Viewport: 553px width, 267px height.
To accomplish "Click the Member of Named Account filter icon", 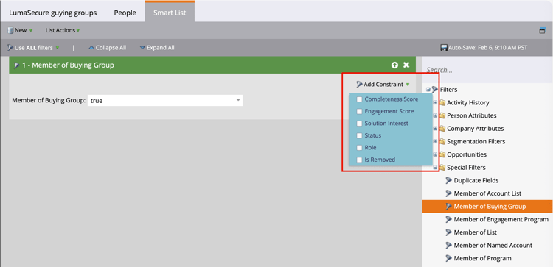I will (448, 246).
